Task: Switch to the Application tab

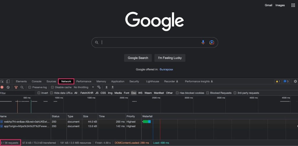Action: 118,81
